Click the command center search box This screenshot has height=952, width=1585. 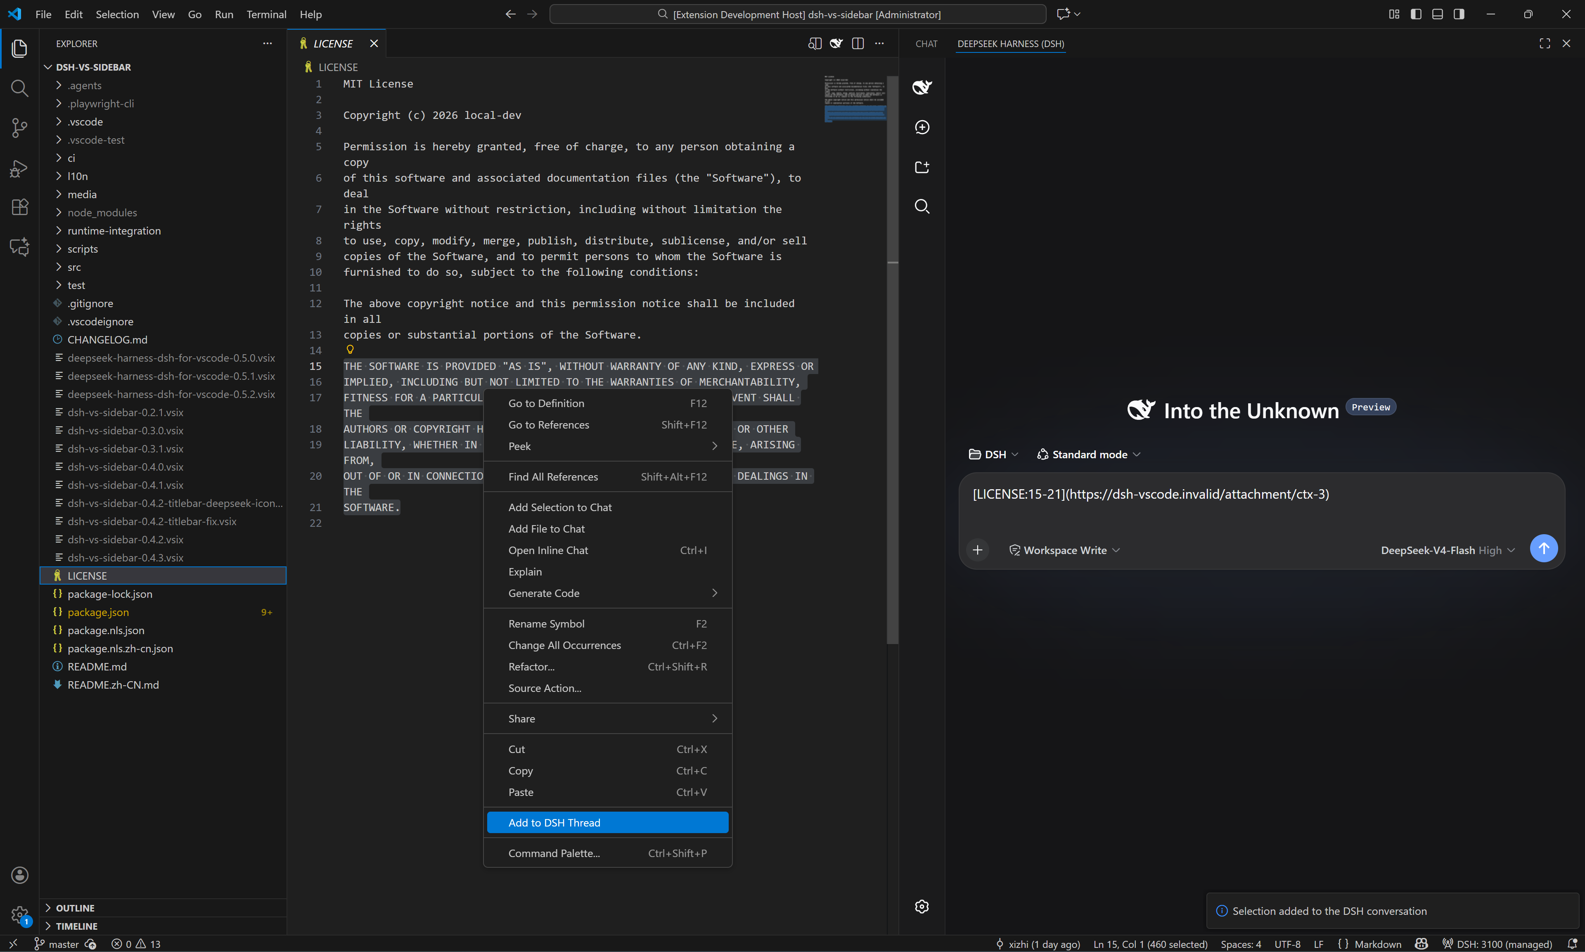coord(798,14)
